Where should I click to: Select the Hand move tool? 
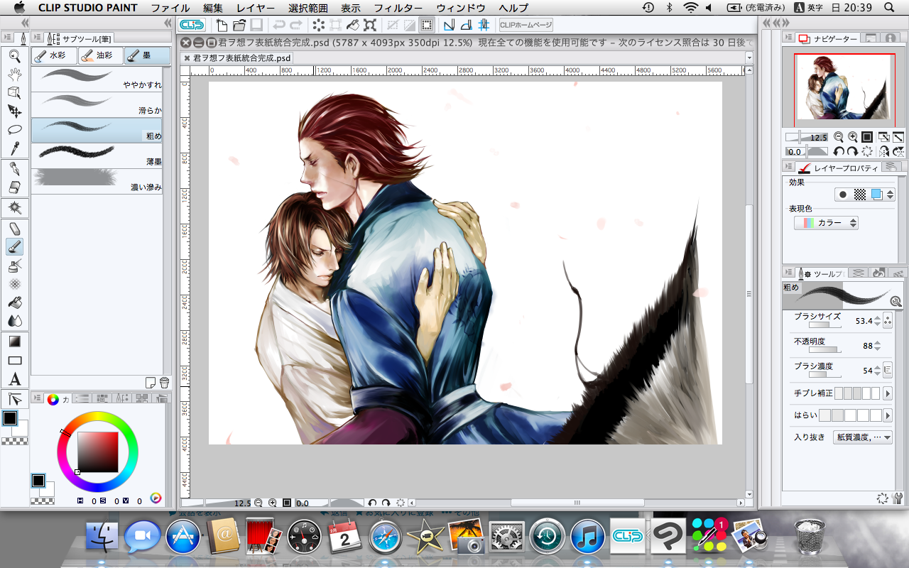[x=14, y=74]
